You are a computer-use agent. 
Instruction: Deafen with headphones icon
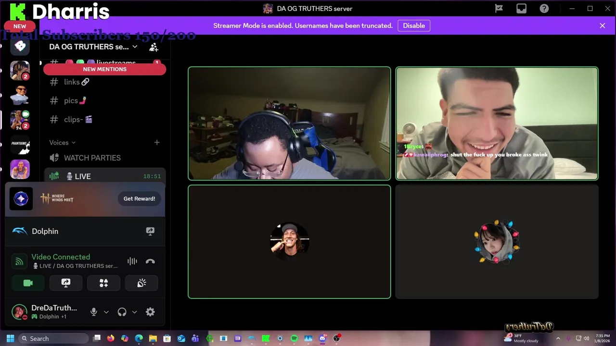[x=122, y=312]
